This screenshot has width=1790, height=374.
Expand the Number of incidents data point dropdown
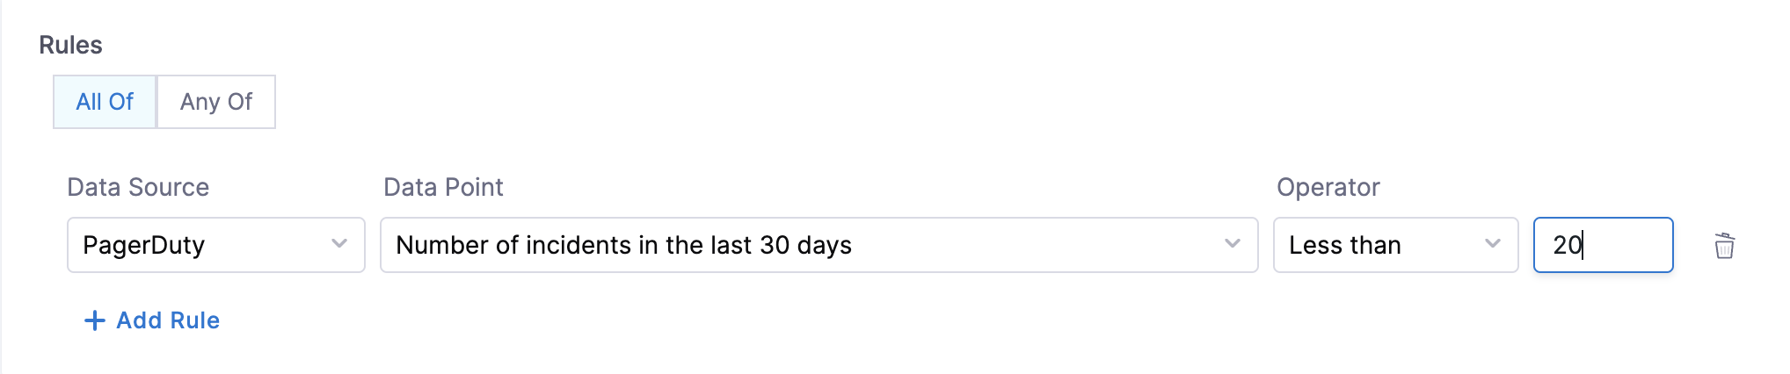click(x=818, y=245)
